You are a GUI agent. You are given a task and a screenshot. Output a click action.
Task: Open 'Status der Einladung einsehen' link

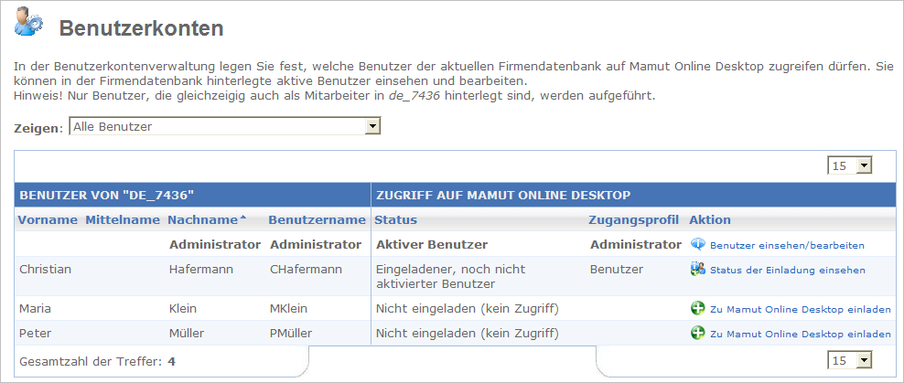788,270
